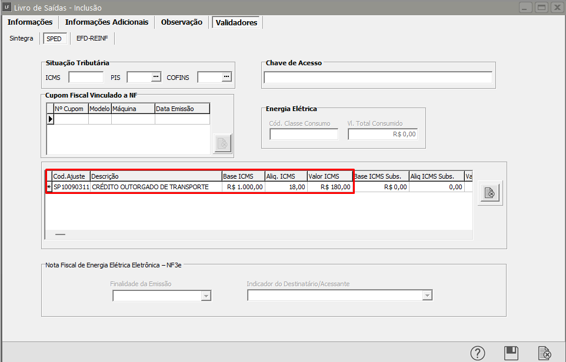This screenshot has width=566, height=362.
Task: Select the Cod.Ajuste cell SP10090311
Action: (x=71, y=187)
